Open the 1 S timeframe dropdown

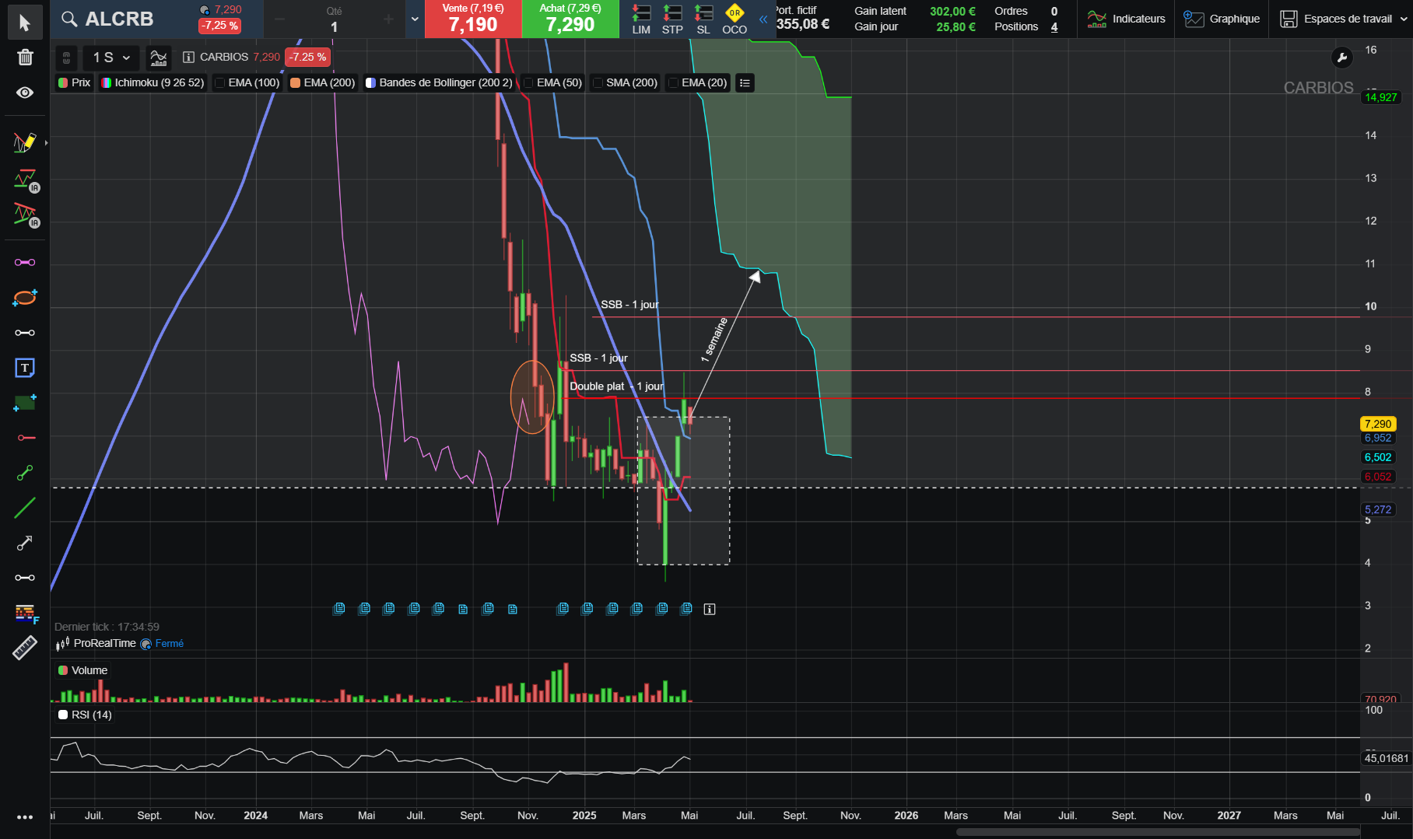pyautogui.click(x=111, y=58)
